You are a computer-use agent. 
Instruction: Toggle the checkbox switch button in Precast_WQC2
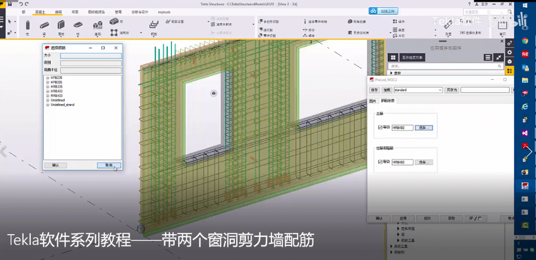coord(475,218)
